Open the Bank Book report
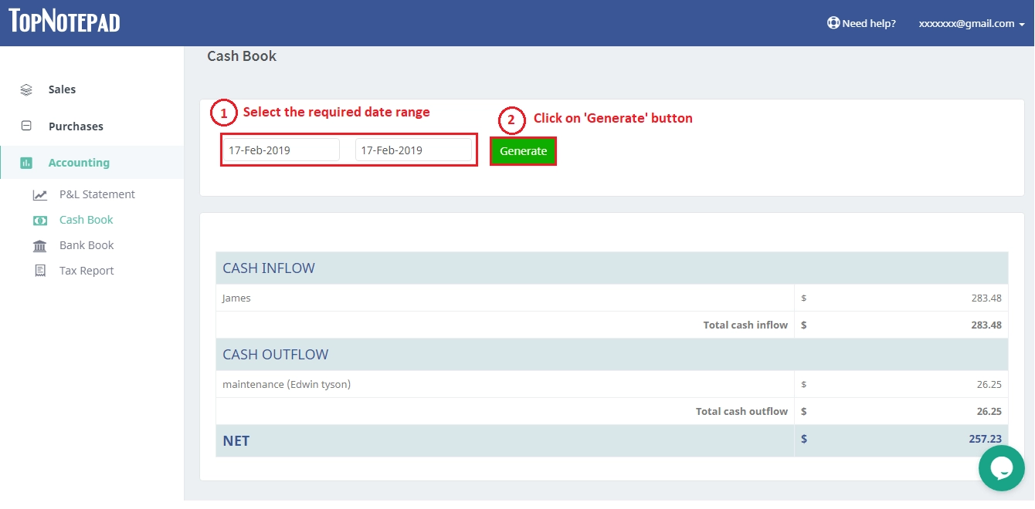 point(87,245)
